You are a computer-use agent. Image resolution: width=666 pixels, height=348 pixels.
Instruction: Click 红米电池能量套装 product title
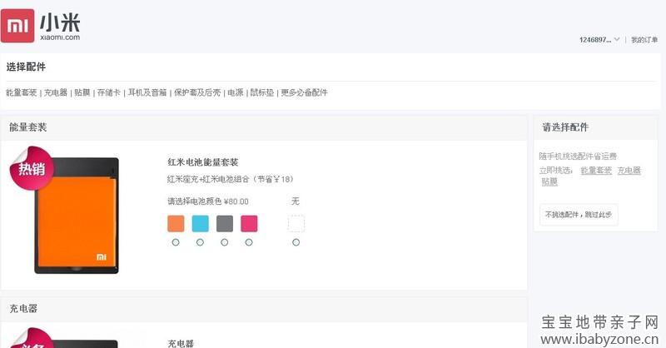pos(203,162)
